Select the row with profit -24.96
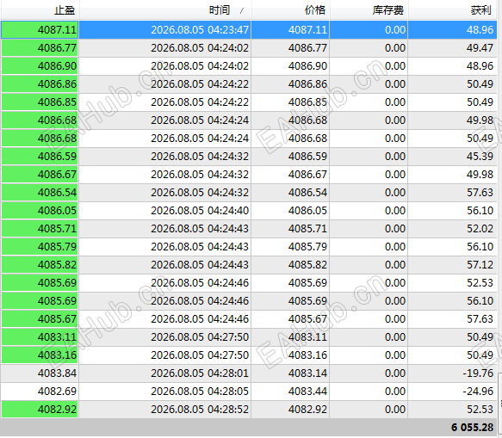 pyautogui.click(x=249, y=392)
